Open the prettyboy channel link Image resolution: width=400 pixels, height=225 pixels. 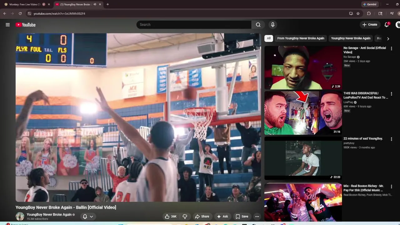[349, 143]
